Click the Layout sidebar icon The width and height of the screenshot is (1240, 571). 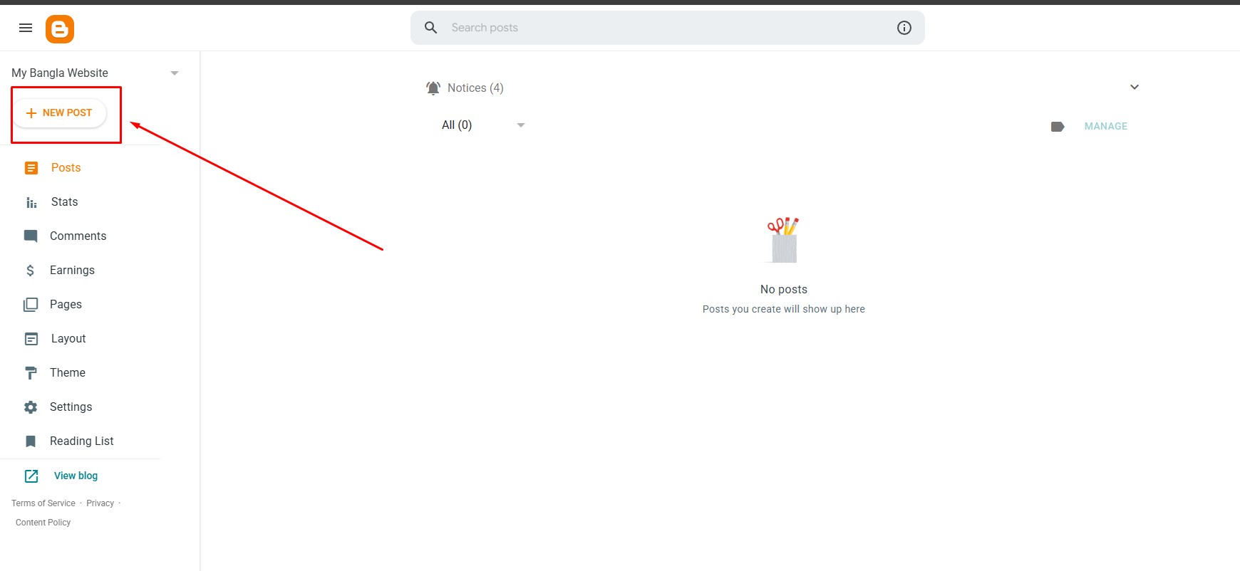pos(31,339)
